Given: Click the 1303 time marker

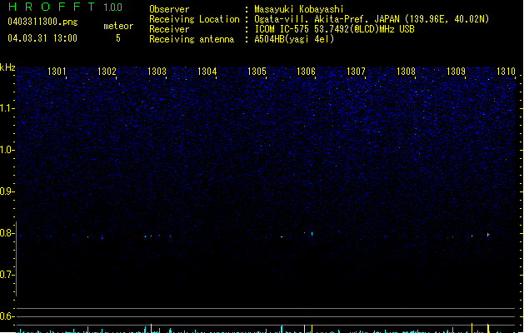Looking at the screenshot, I should [x=157, y=72].
